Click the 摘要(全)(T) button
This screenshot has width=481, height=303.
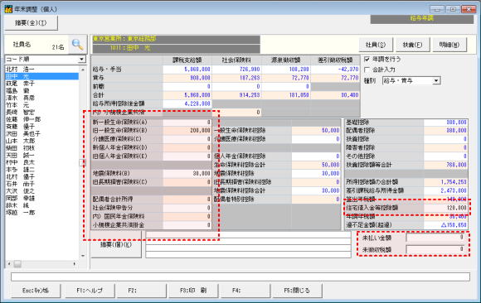click(x=31, y=23)
